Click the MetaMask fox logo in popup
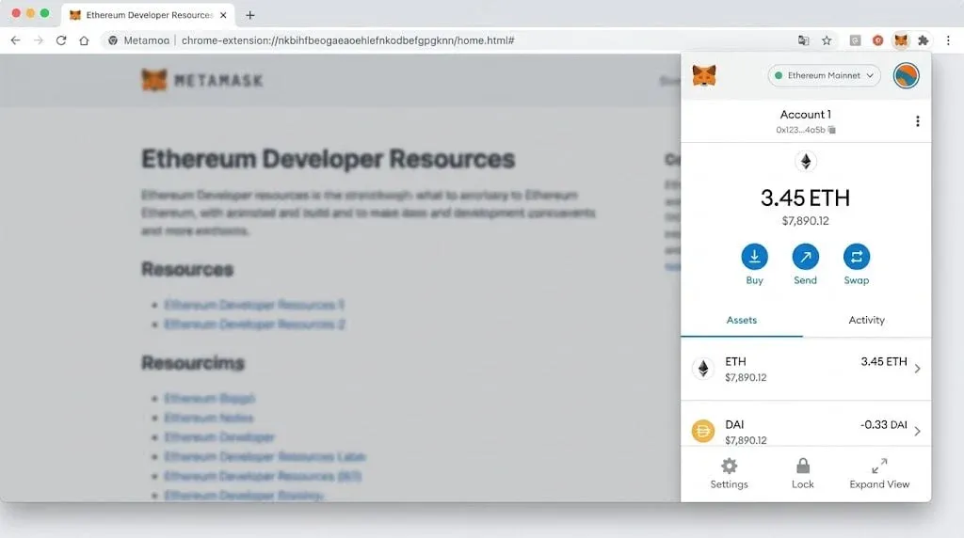The height and width of the screenshot is (538, 964). [704, 76]
